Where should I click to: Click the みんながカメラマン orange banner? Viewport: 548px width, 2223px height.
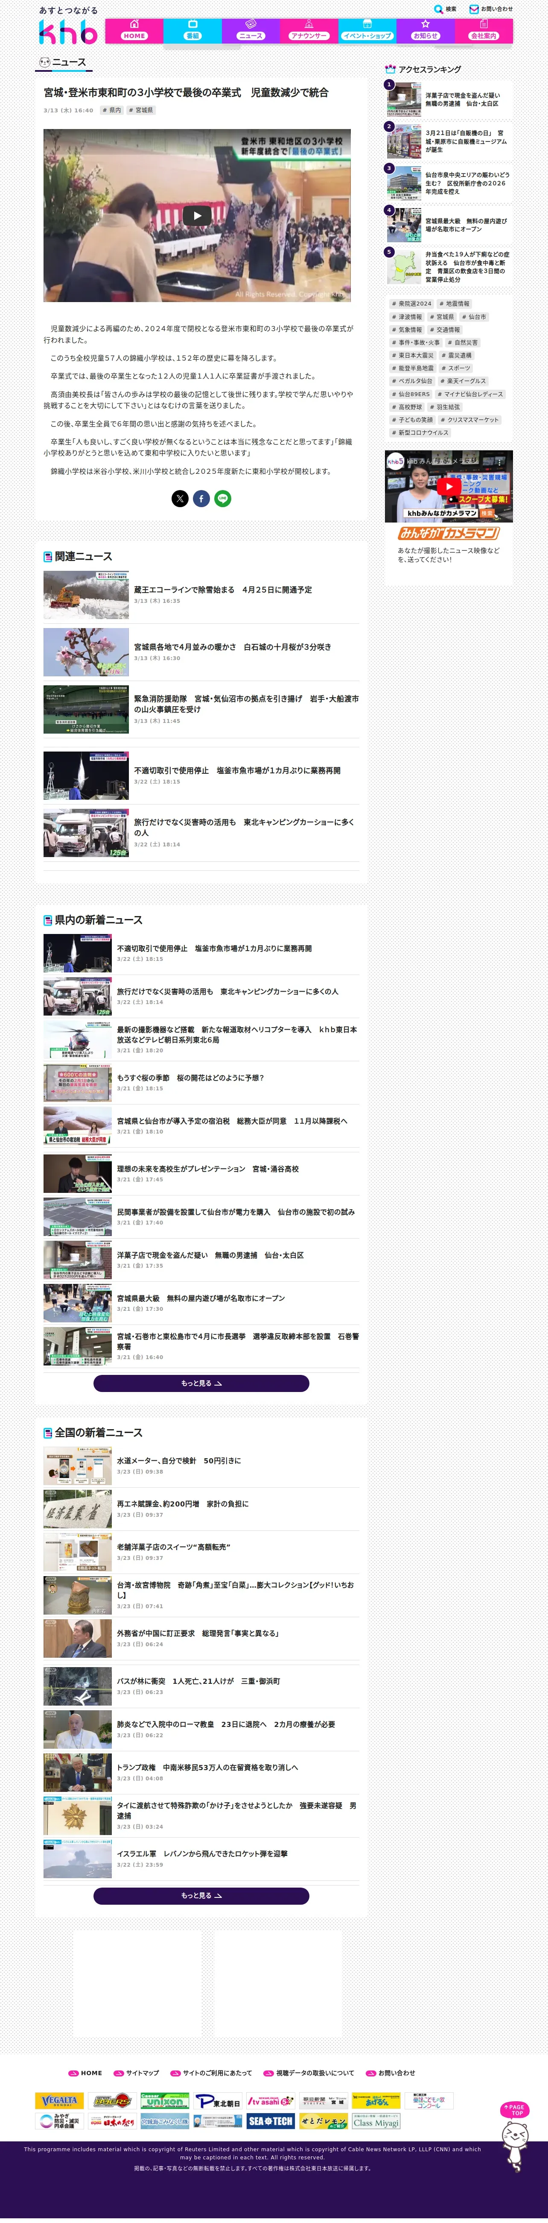[x=448, y=533]
